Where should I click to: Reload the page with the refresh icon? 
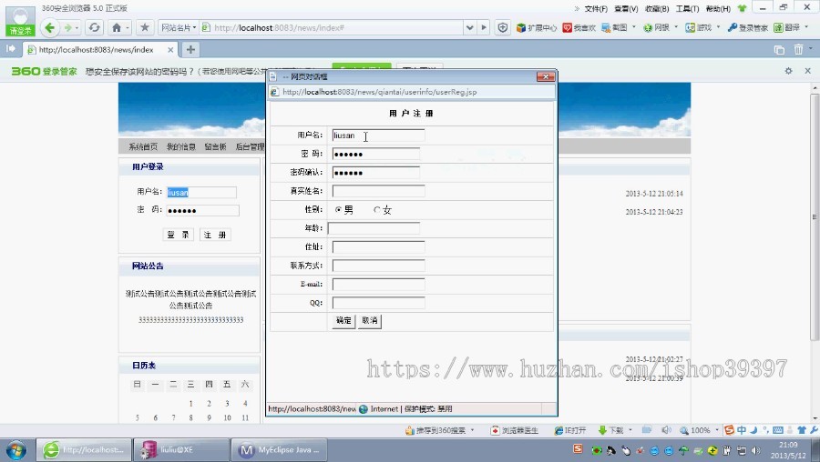94,27
